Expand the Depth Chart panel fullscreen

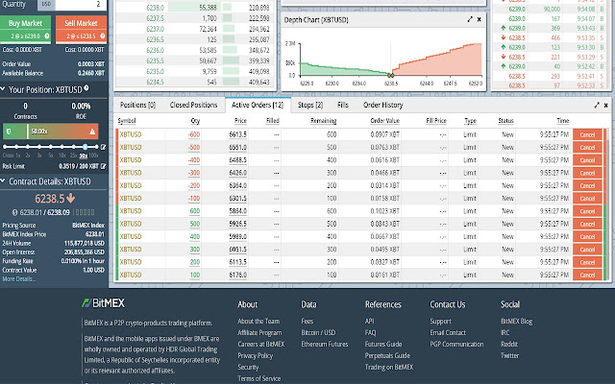(x=470, y=19)
